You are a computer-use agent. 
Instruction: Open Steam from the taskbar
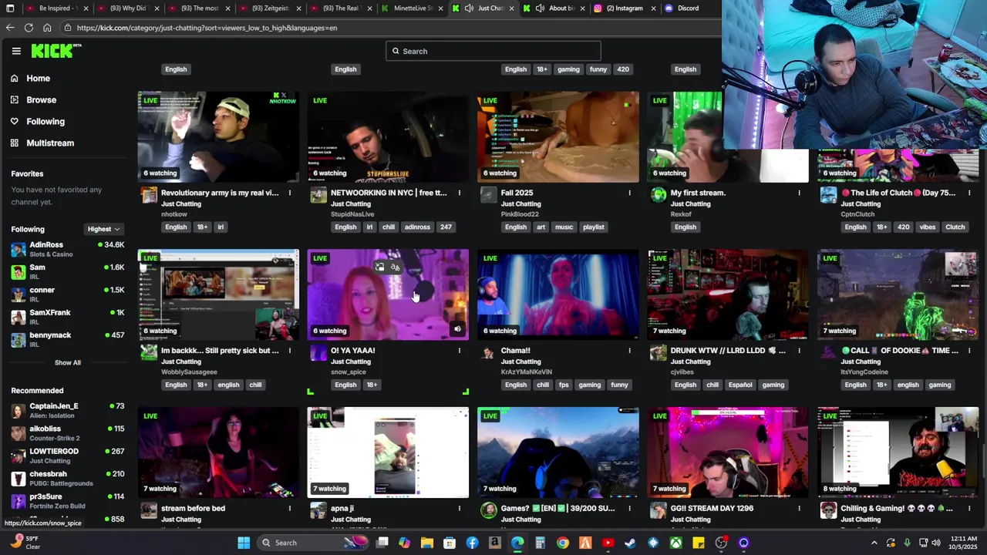pos(630,543)
